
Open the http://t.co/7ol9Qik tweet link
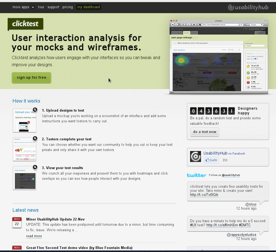[204, 195]
